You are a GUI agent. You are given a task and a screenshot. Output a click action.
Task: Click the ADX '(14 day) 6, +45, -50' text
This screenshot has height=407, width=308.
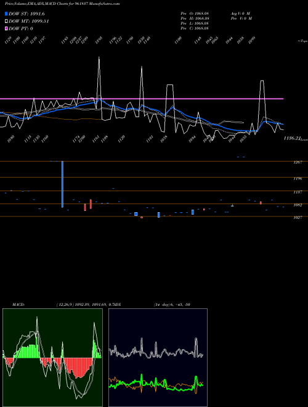point(172,305)
